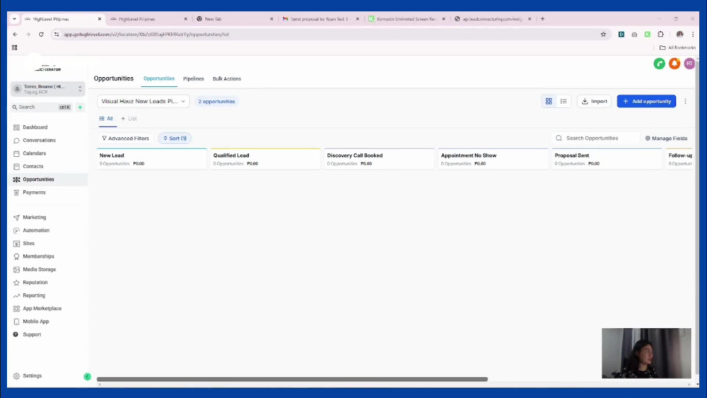Bookmark page with the star icon
The height and width of the screenshot is (398, 707).
pyautogui.click(x=603, y=34)
